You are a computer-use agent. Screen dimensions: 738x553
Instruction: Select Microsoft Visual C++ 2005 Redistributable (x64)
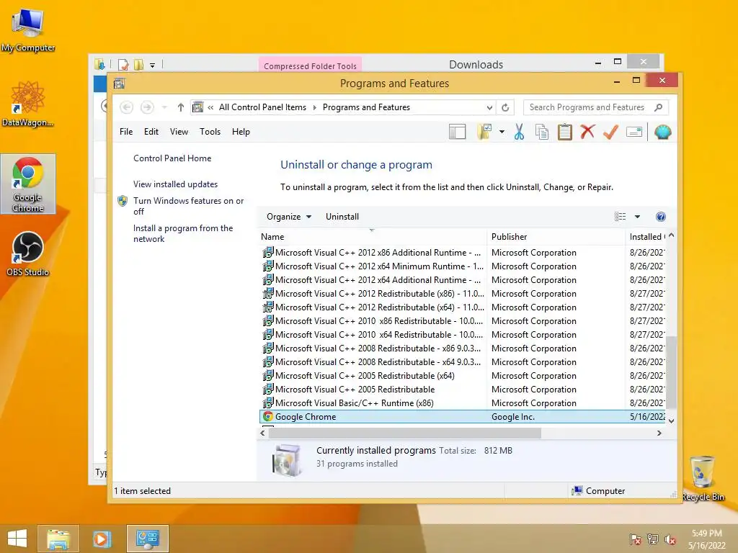click(463, 376)
